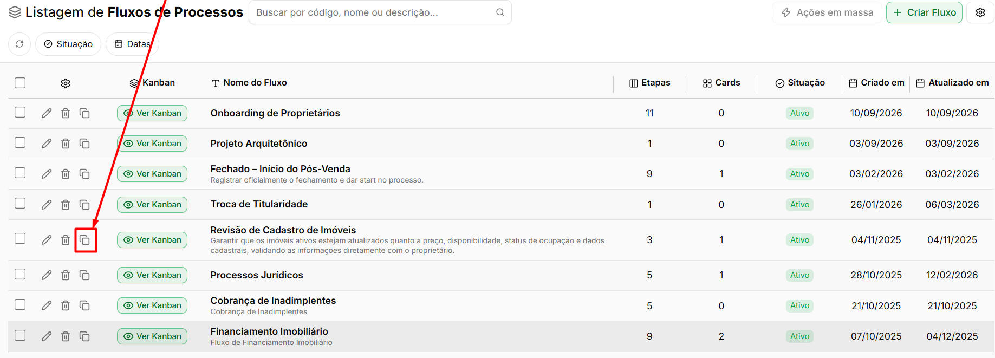
Task: Open Ver Kanban for Onboarding de Proprietários
Action: [x=152, y=113]
